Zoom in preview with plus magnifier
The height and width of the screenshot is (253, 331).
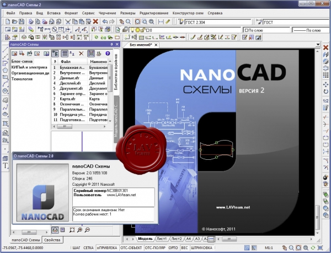79,230
